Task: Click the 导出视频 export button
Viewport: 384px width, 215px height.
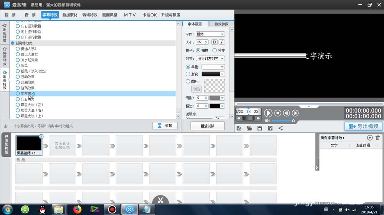Action: coord(363,126)
